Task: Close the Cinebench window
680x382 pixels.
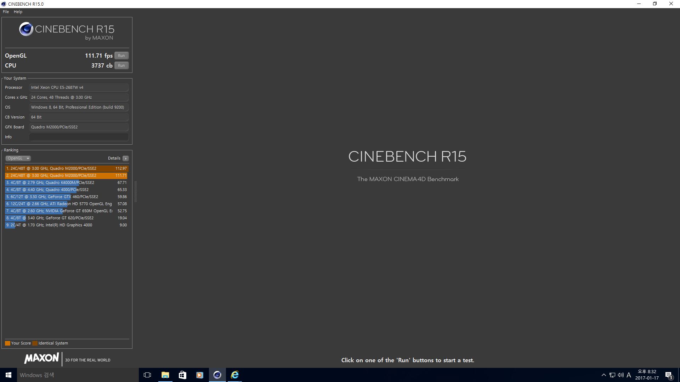Action: (x=671, y=4)
